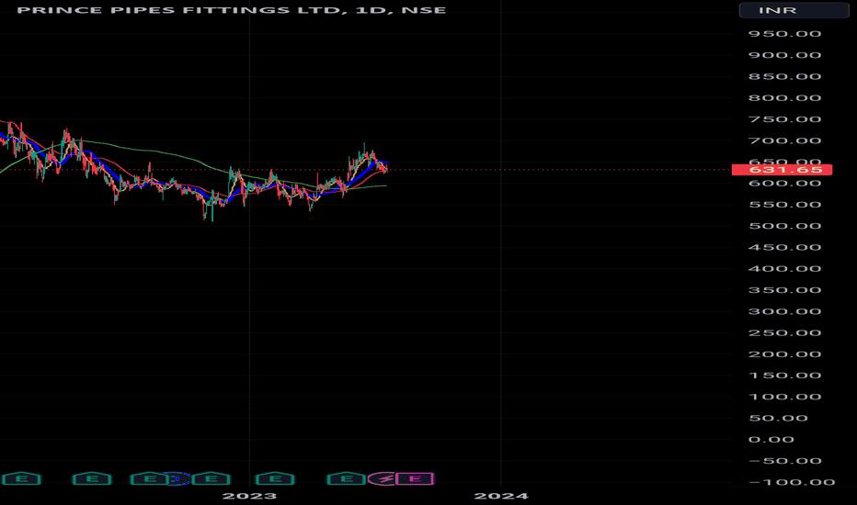This screenshot has width=857, height=505.
Task: Click the 500.00 price axis label
Action: click(784, 226)
